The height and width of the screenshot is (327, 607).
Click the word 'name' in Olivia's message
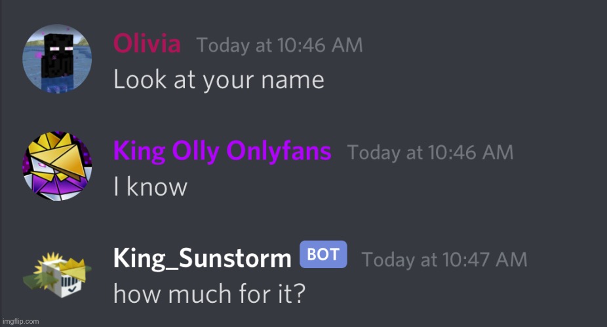pyautogui.click(x=292, y=81)
